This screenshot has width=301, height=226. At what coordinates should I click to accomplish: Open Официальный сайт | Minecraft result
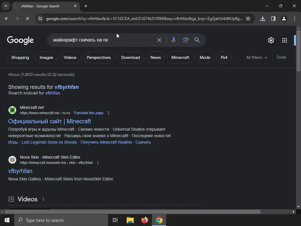tap(49, 121)
